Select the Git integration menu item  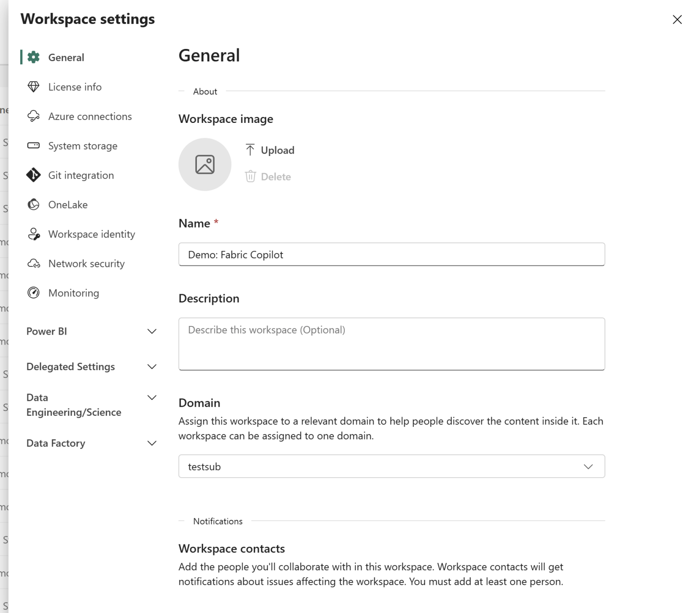click(81, 175)
